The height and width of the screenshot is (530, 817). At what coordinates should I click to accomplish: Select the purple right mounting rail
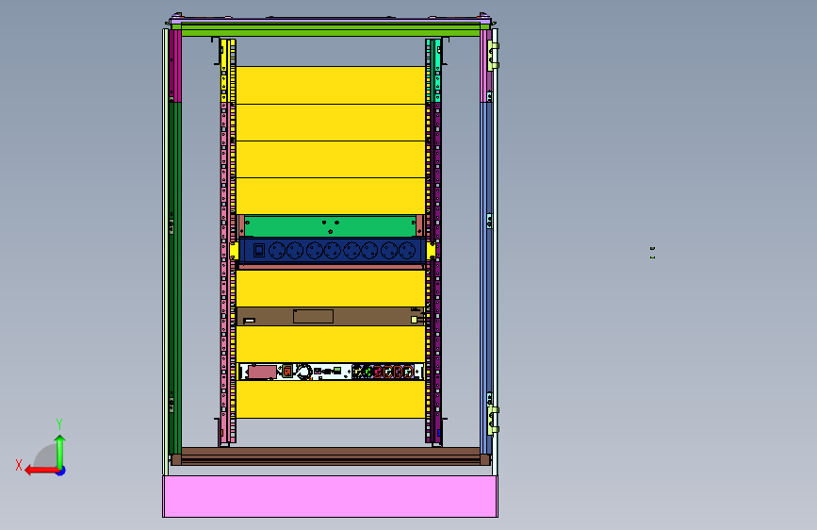(437, 273)
